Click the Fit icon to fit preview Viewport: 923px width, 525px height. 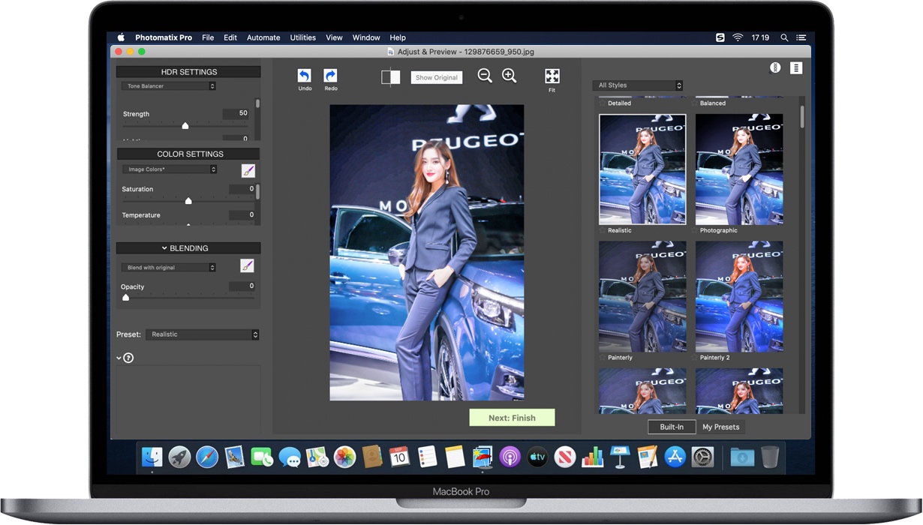[x=552, y=76]
